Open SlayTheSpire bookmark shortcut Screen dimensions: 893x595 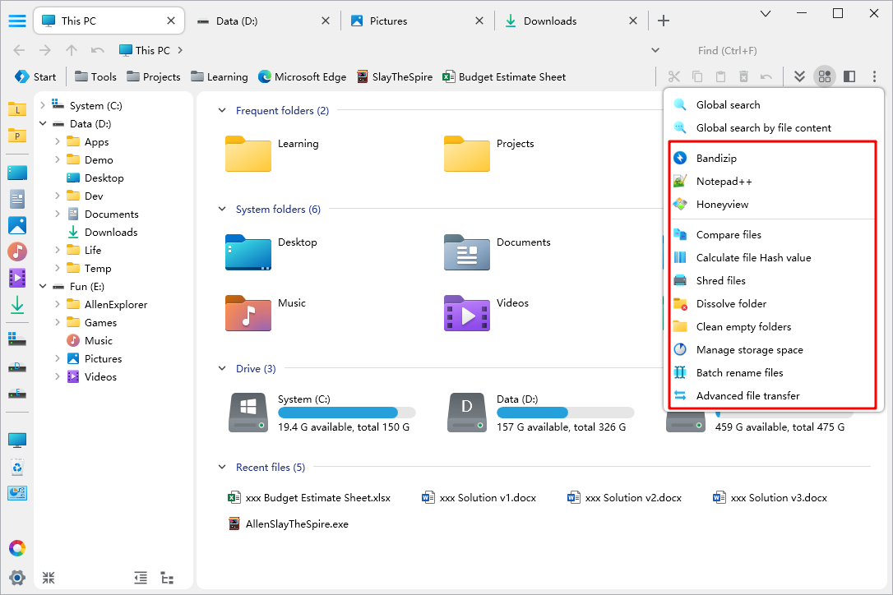[x=395, y=76]
